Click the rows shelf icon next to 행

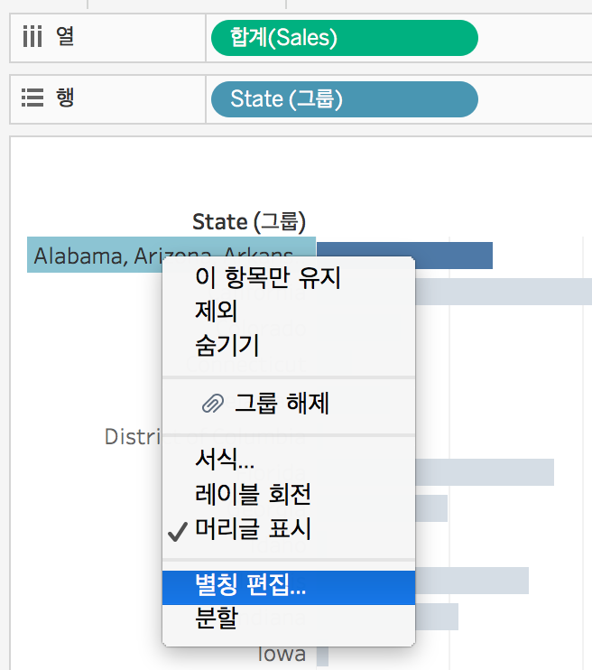click(32, 98)
